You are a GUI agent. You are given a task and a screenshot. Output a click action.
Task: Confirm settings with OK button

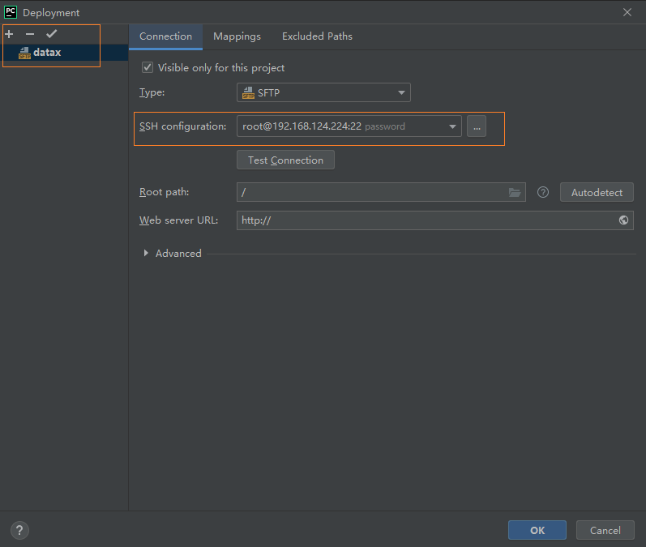(537, 530)
